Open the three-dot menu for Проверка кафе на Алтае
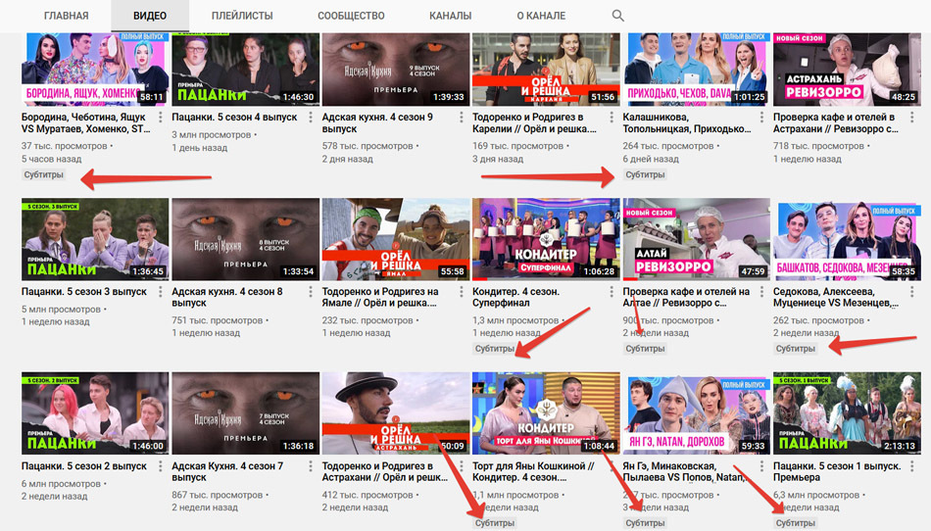The width and height of the screenshot is (931, 531). 761,292
